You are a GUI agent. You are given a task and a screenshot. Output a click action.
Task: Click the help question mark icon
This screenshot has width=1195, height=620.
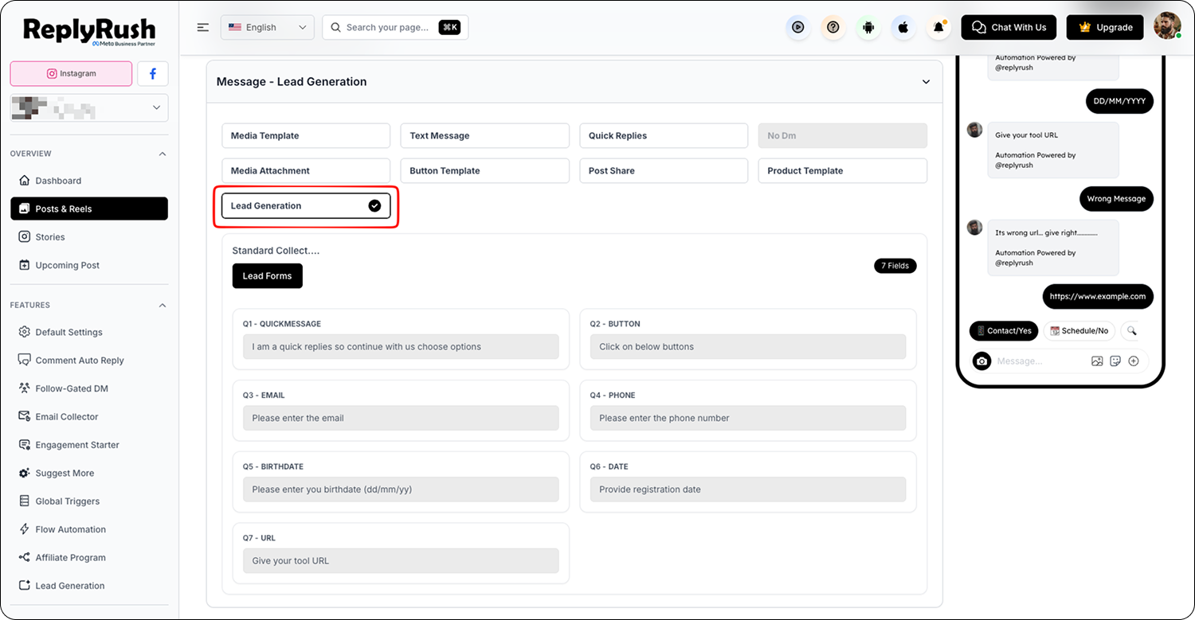click(x=833, y=27)
